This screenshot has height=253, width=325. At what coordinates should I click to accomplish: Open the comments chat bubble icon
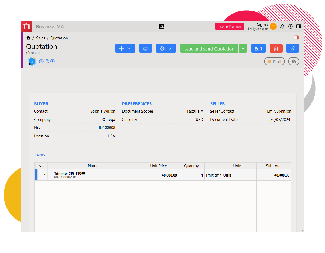click(x=293, y=61)
